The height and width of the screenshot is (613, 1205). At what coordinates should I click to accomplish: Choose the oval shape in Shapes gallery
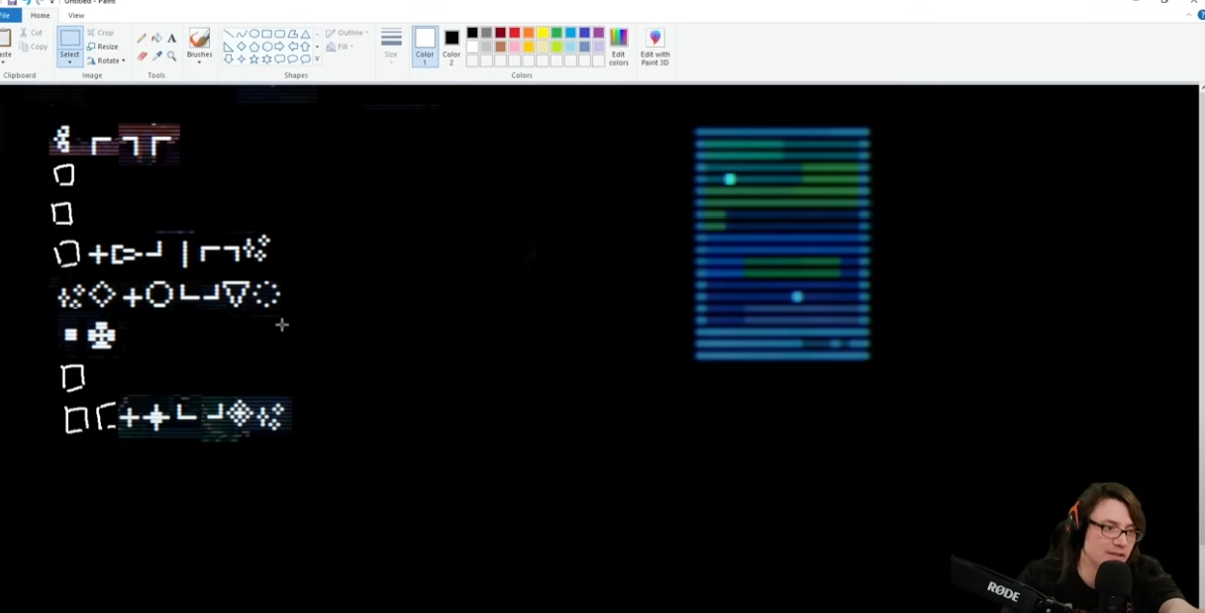pos(254,34)
